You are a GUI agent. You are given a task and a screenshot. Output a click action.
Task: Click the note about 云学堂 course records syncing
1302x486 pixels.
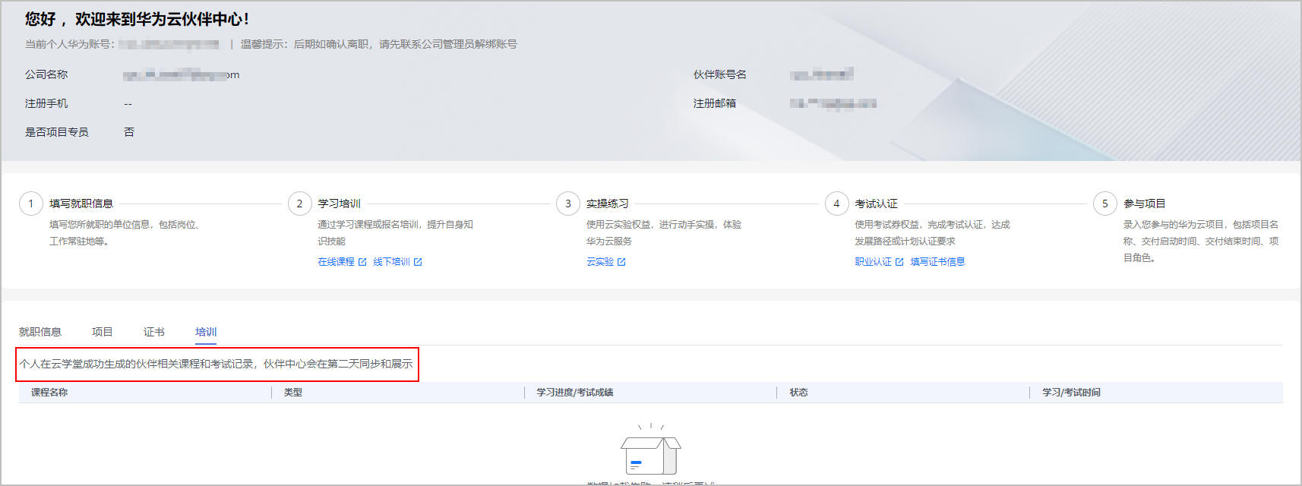216,364
